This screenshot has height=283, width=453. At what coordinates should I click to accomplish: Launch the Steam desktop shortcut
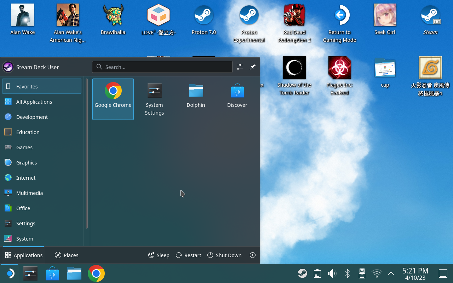430,20
